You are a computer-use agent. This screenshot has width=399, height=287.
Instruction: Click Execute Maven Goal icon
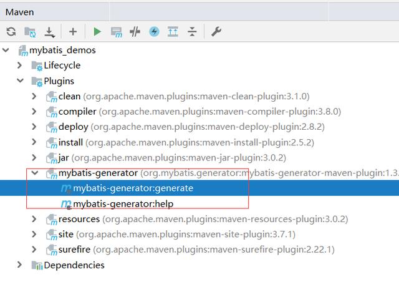tap(117, 32)
